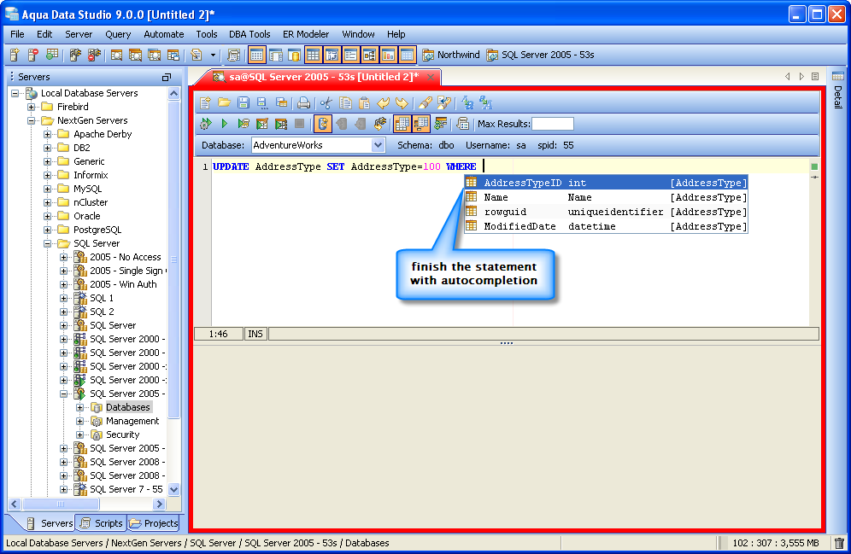Click the Replace icon next to Find

click(444, 103)
